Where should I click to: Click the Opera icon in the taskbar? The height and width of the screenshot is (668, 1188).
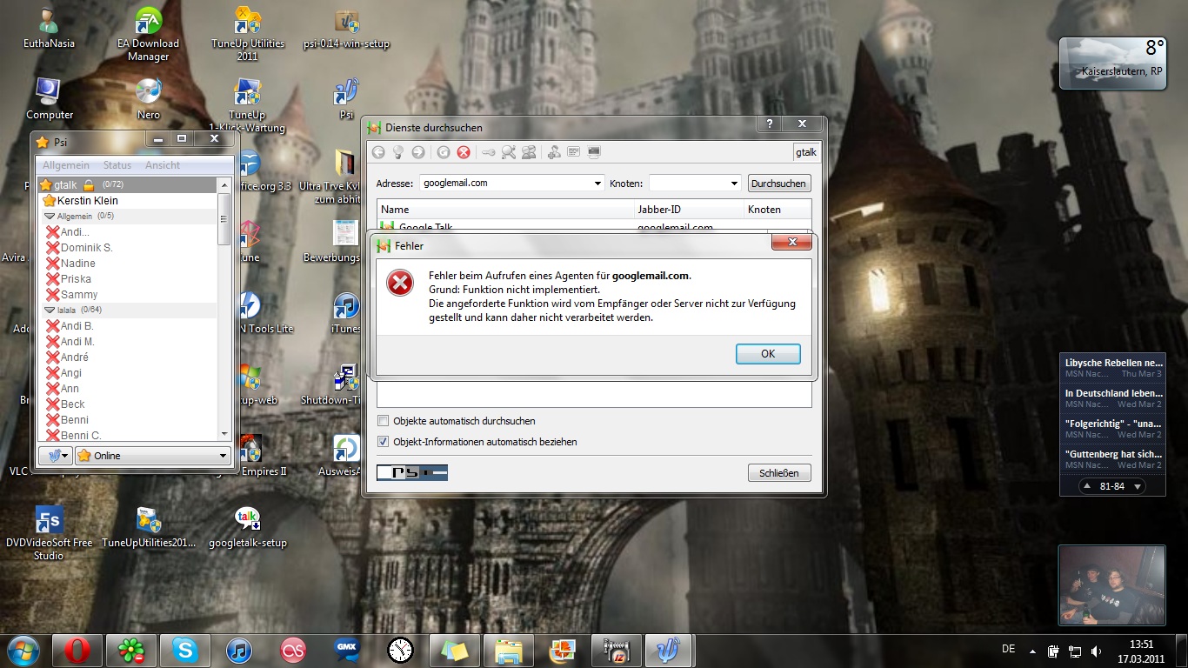pos(77,650)
